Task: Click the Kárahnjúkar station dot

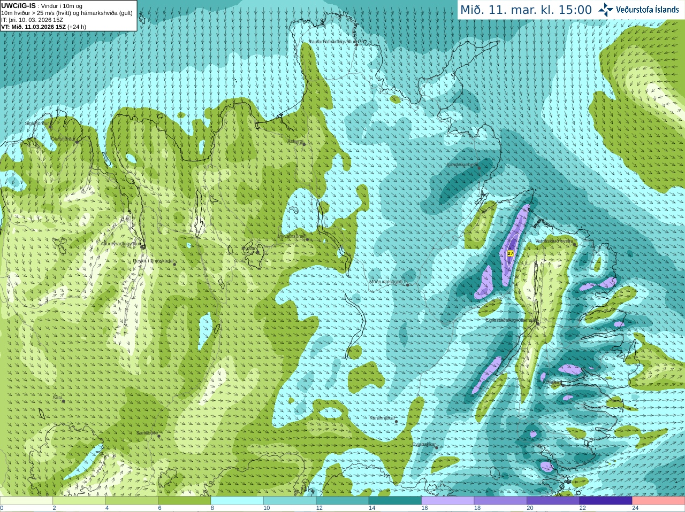Action: [x=397, y=422]
